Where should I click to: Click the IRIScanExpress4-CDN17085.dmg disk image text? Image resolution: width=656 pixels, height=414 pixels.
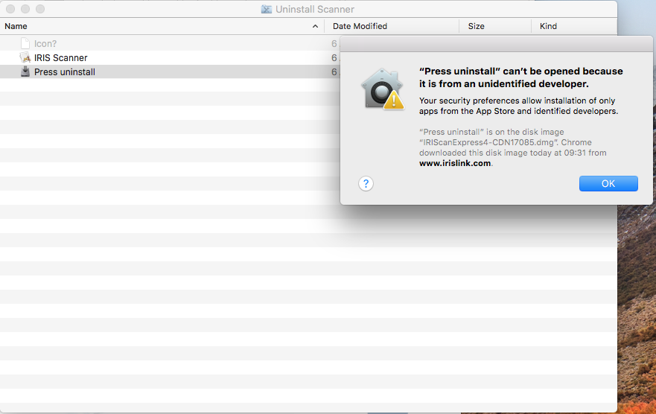488,142
